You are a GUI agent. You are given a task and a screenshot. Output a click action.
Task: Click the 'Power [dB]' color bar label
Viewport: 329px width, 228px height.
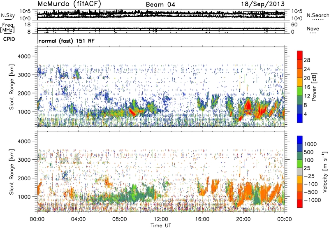[314, 87]
